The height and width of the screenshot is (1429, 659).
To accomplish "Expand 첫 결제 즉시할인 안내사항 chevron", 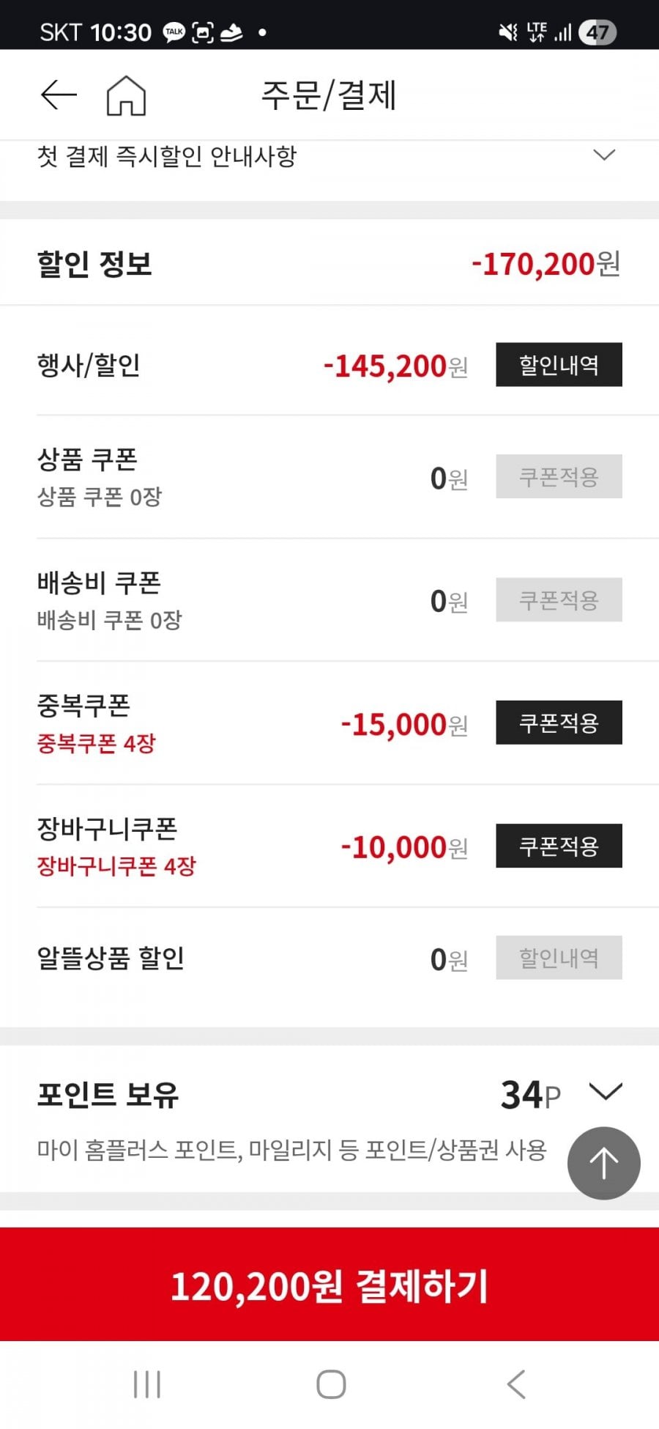I will (x=603, y=155).
